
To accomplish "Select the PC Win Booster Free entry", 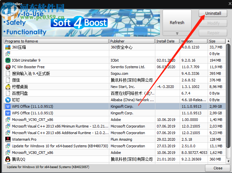I will tap(28, 67).
